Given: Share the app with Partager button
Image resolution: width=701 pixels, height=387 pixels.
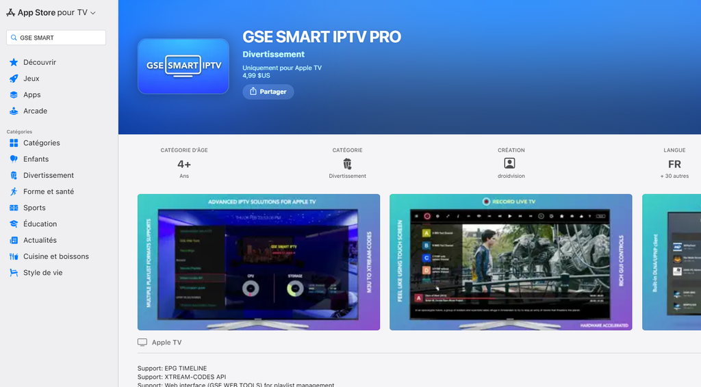Looking at the screenshot, I should coord(268,92).
